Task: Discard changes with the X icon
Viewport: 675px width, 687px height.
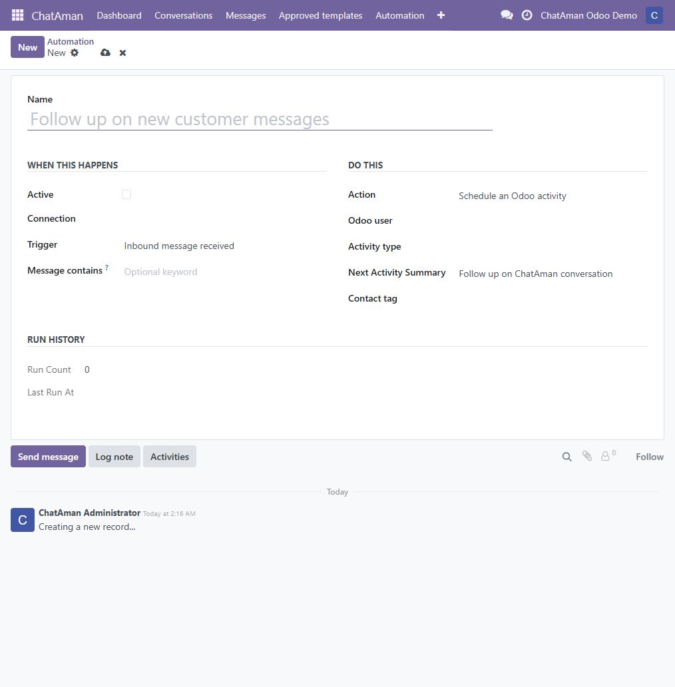Action: tap(122, 53)
